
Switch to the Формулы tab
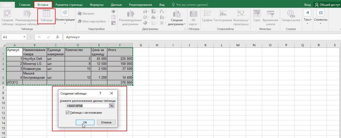pos(97,5)
